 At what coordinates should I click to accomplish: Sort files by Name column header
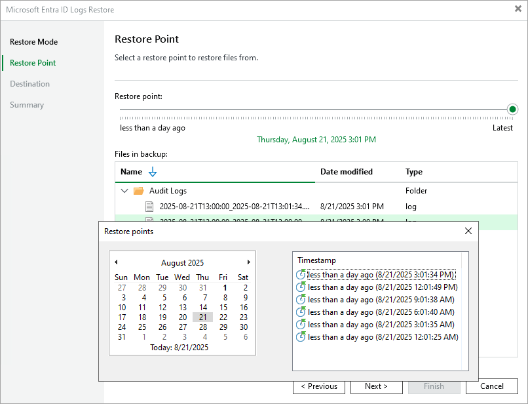coord(132,172)
